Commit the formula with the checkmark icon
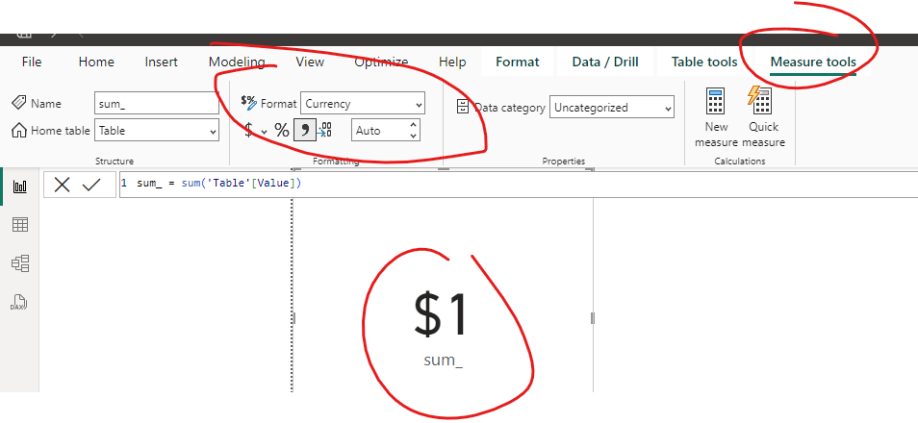Screen dimensions: 918x423 point(91,185)
